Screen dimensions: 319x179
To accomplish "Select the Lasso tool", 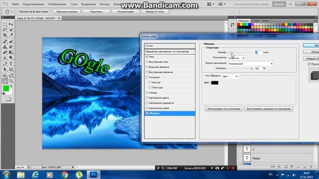I will tap(5, 30).
